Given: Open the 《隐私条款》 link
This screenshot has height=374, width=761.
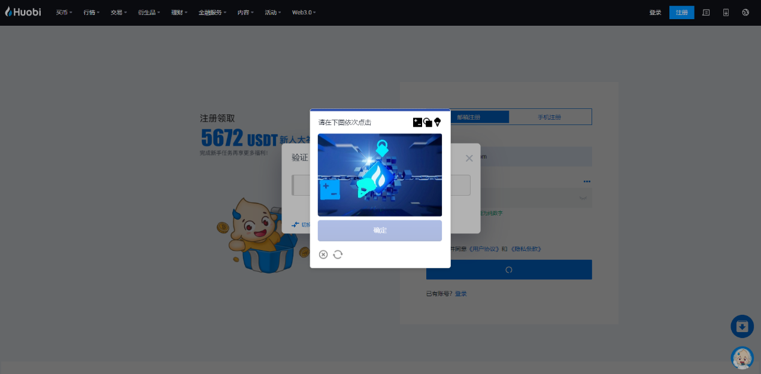Looking at the screenshot, I should pos(525,249).
